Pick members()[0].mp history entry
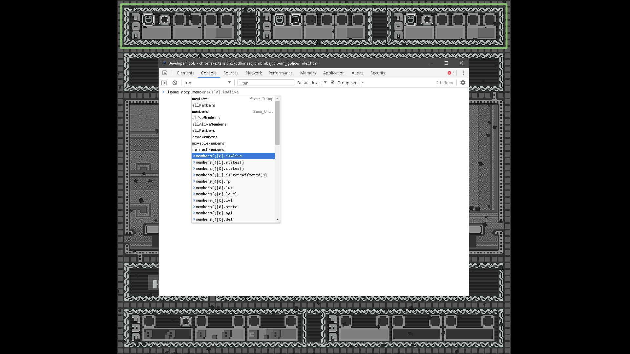630x354 pixels. tap(233, 181)
